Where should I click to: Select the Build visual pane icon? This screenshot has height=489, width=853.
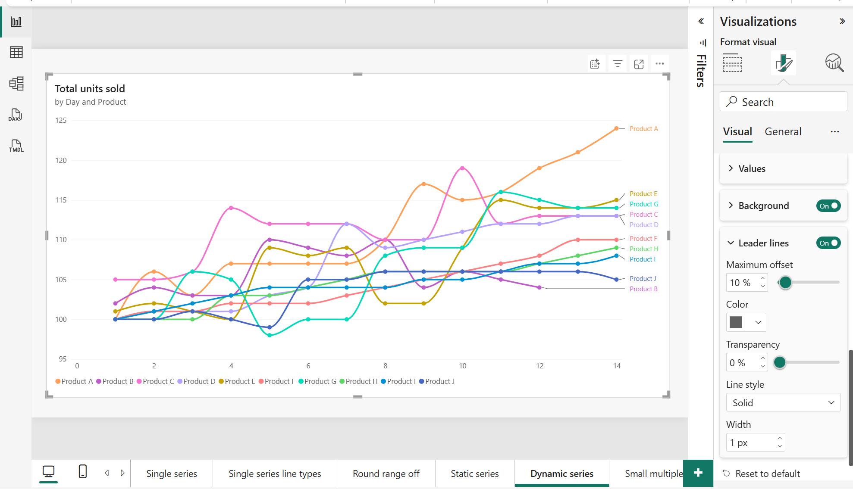[732, 62]
